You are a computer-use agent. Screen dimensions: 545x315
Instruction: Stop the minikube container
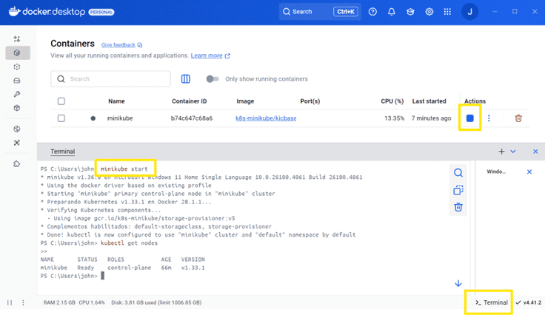470,118
